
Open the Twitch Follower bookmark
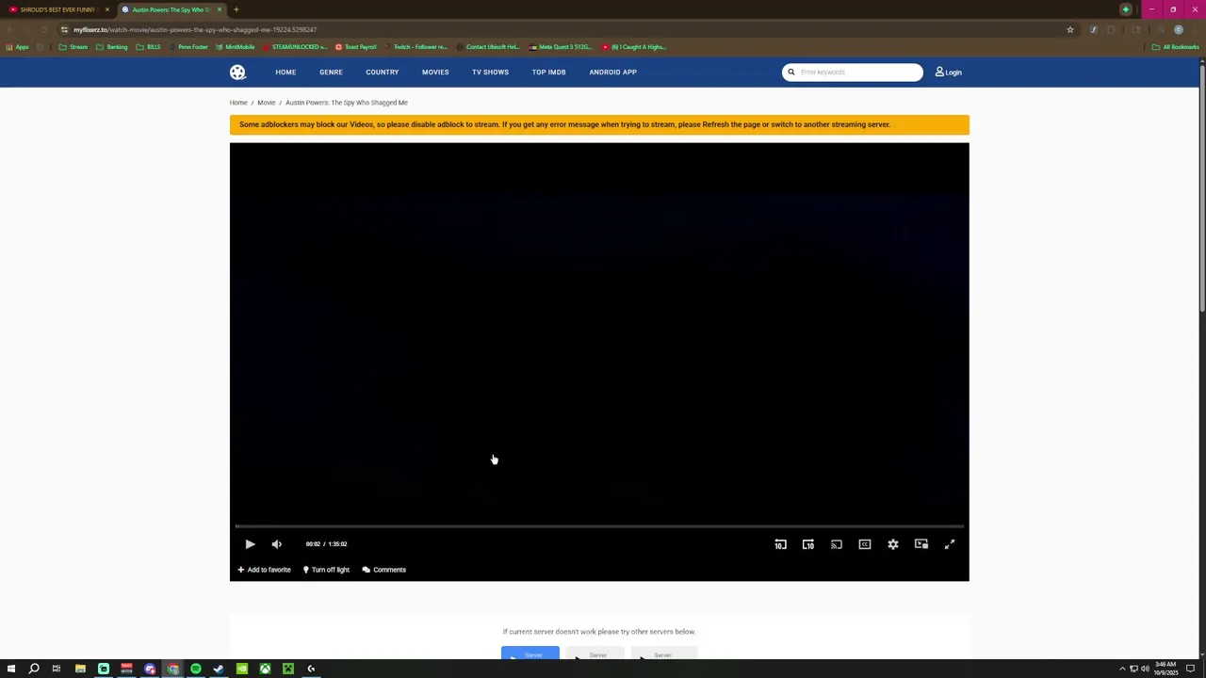click(x=416, y=47)
